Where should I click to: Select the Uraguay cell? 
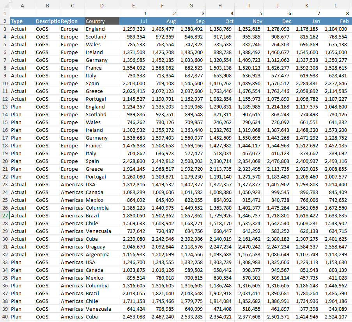[102, 247]
